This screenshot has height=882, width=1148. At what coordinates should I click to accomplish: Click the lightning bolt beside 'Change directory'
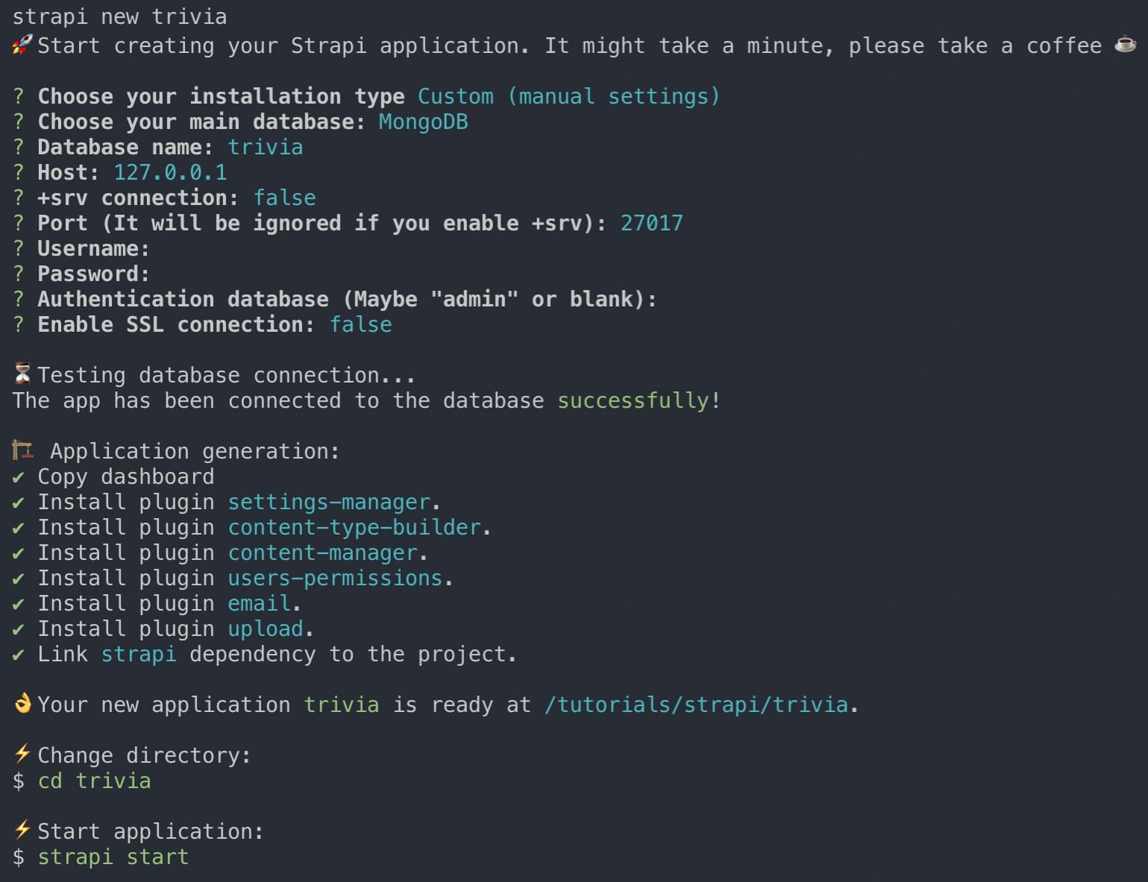(x=22, y=755)
